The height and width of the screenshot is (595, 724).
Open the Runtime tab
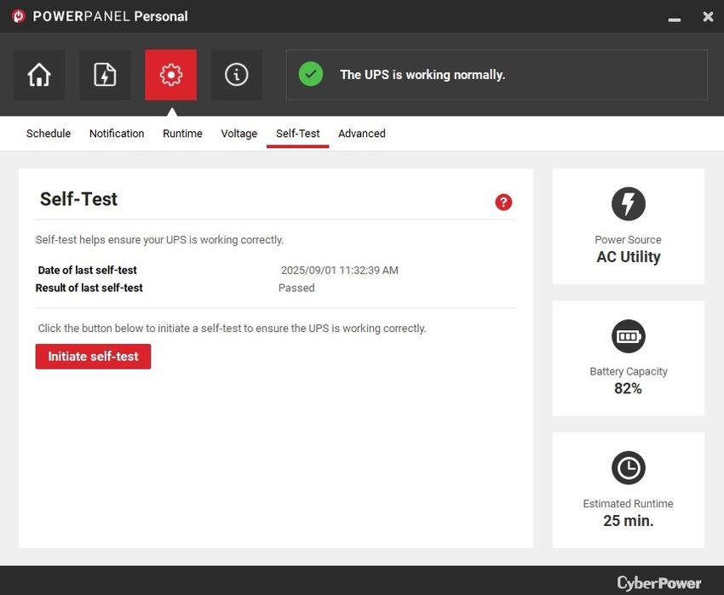click(x=182, y=134)
